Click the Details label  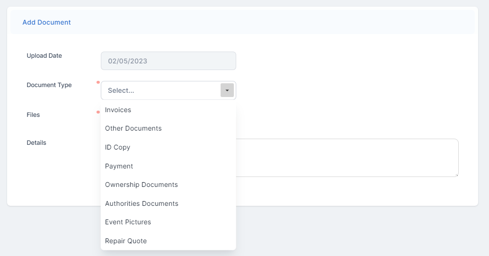[x=36, y=142]
